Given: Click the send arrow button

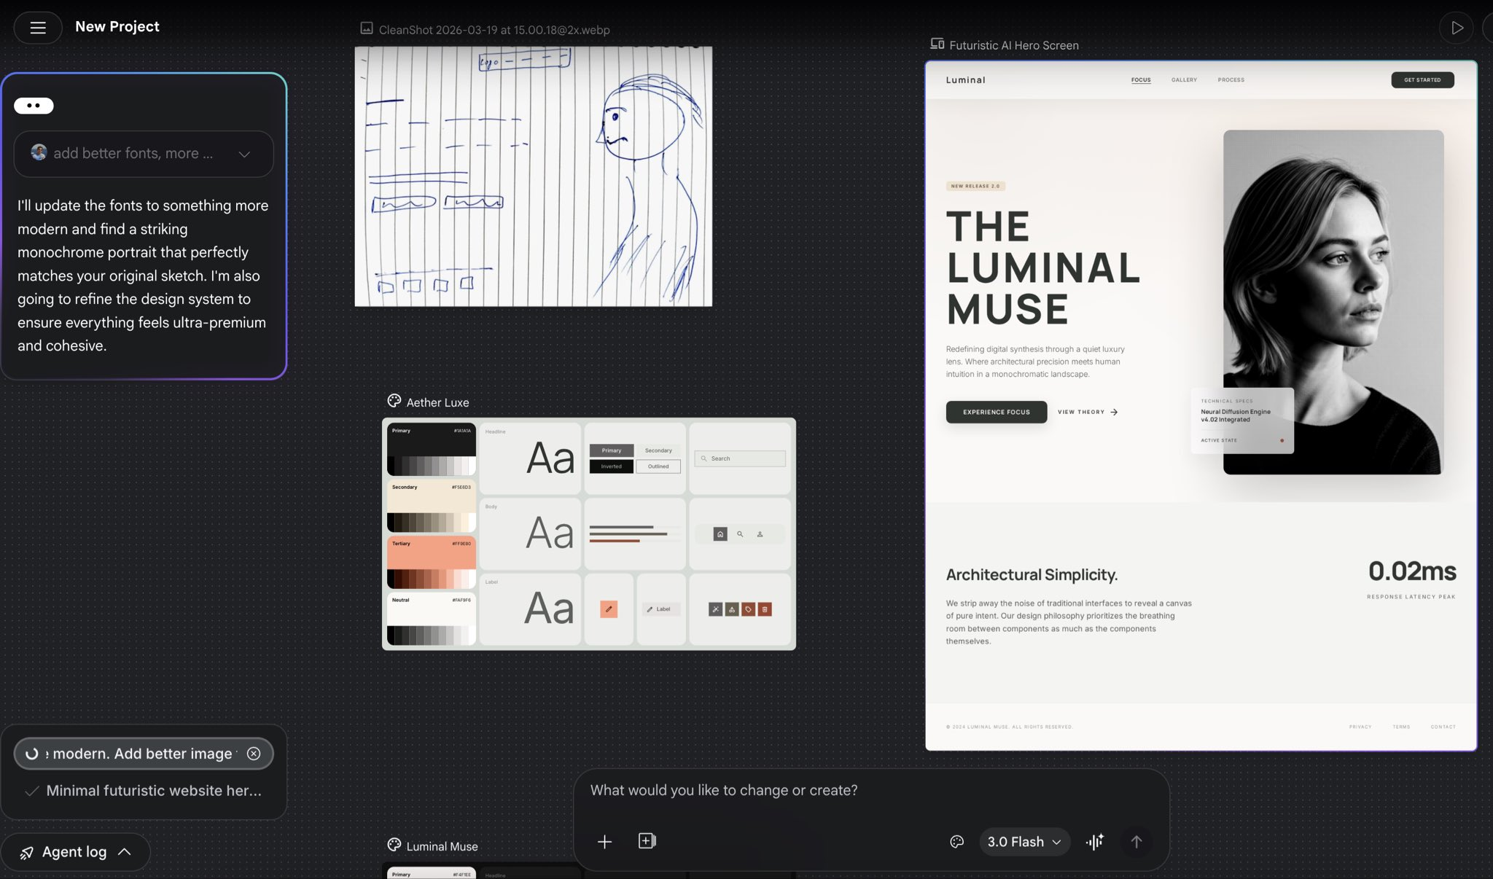Looking at the screenshot, I should pyautogui.click(x=1136, y=842).
